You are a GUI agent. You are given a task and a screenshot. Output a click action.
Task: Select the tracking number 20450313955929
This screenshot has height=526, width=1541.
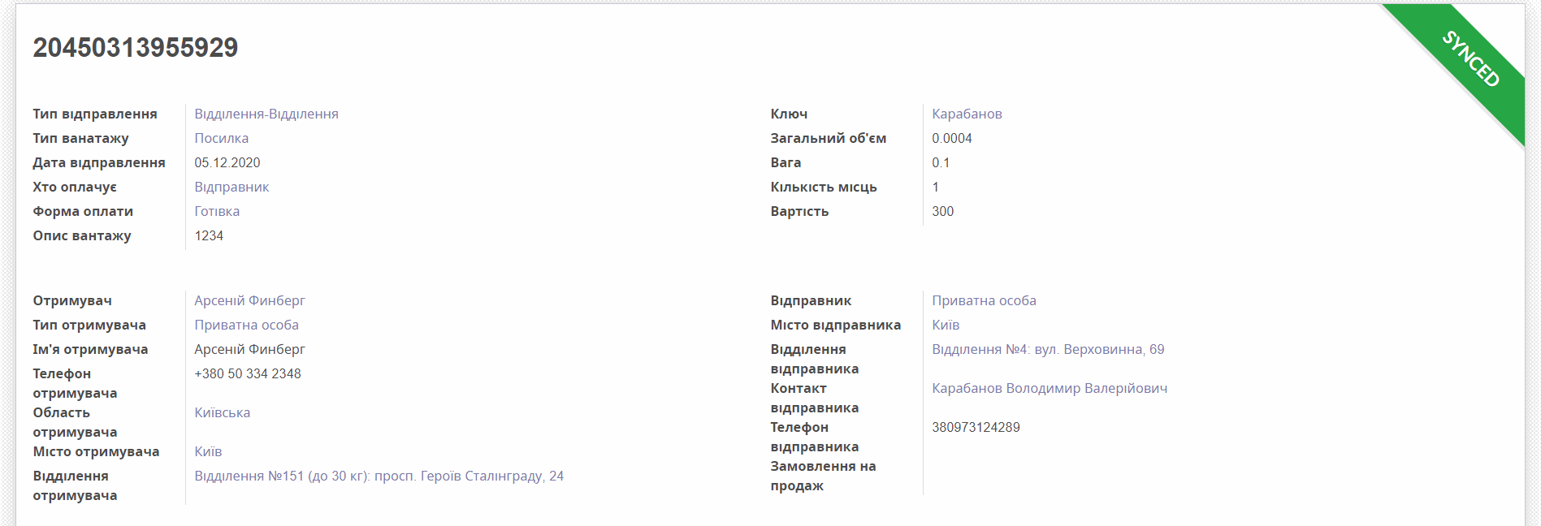[x=136, y=47]
